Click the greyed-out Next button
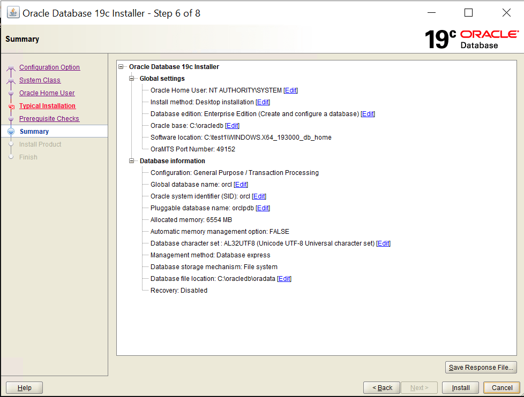The width and height of the screenshot is (524, 397). tap(419, 388)
